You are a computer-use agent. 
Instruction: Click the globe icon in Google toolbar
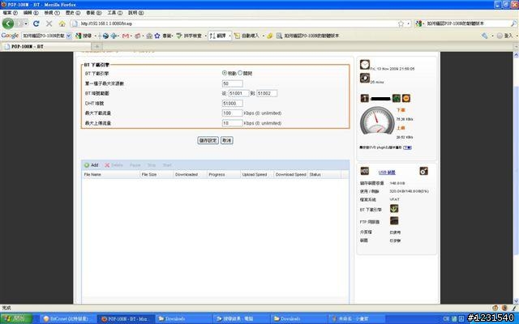pos(105,36)
